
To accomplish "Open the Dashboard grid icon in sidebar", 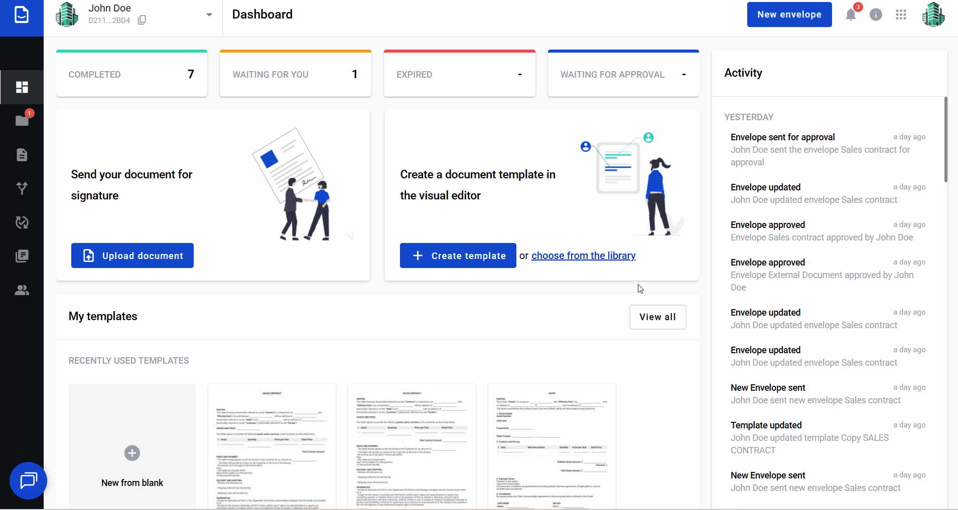I will coord(22,87).
